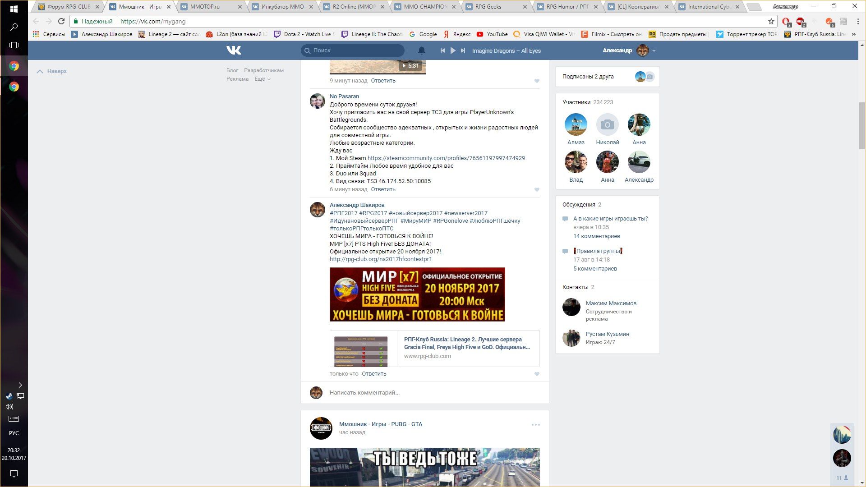The width and height of the screenshot is (866, 487).
Task: Open the VK notifications bell
Action: point(421,51)
